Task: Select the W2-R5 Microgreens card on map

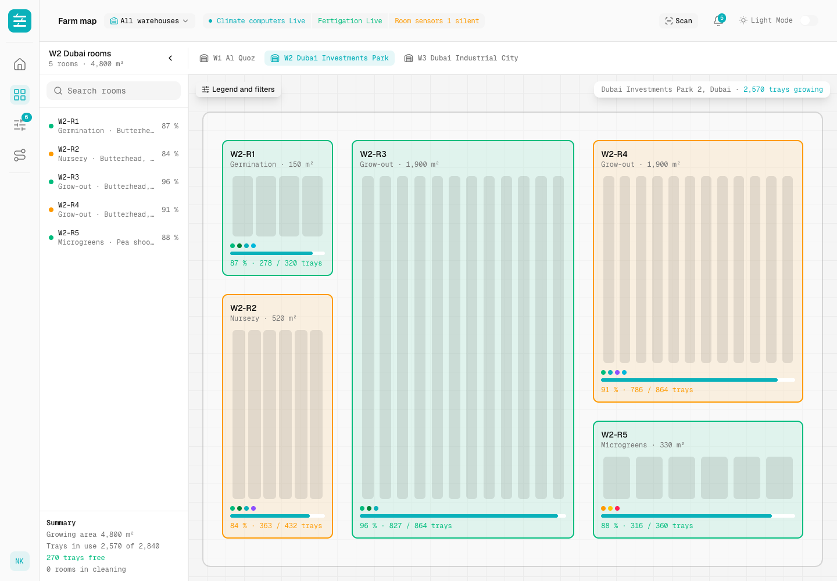Action: (698, 480)
